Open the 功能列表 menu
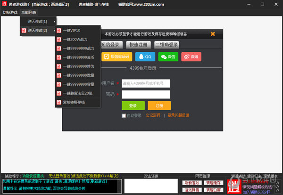The width and height of the screenshot is (283, 195). pyautogui.click(x=28, y=12)
